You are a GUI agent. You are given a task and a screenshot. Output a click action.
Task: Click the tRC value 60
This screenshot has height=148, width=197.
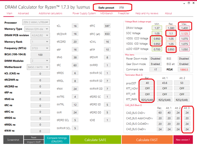75,65
